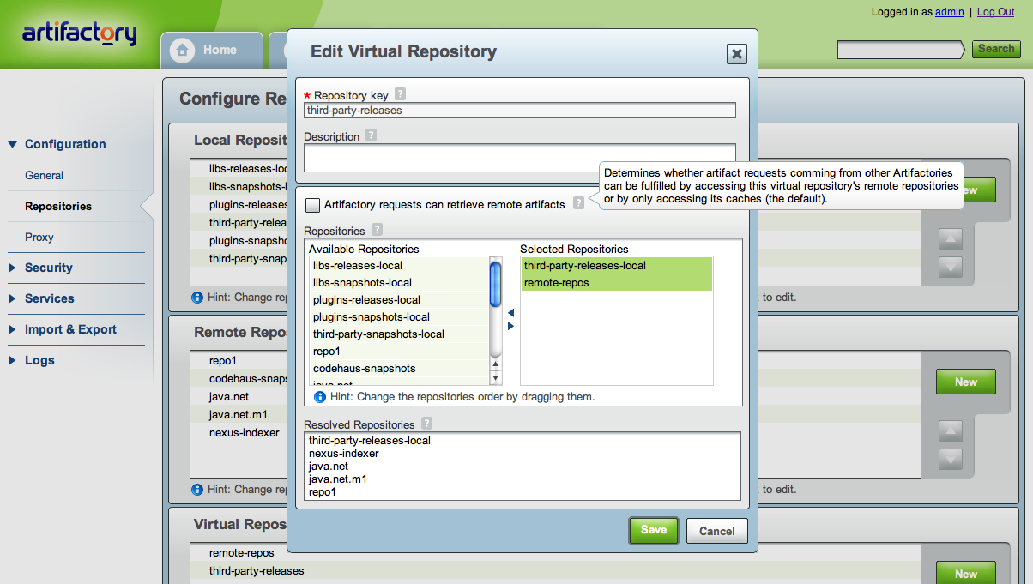Expand the Import & Export section
Viewport: 1033px width, 584px height.
point(70,329)
